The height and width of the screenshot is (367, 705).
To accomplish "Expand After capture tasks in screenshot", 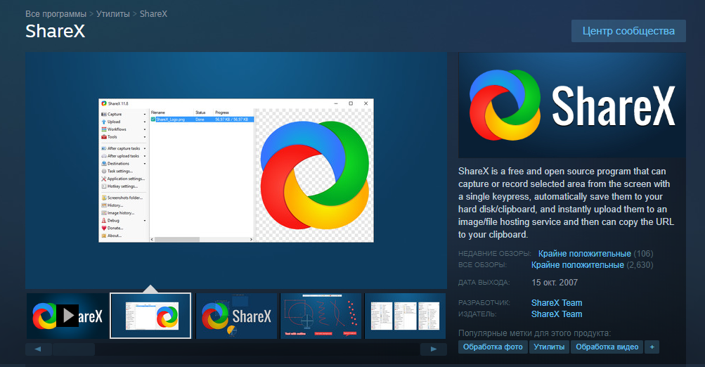I will coord(124,148).
